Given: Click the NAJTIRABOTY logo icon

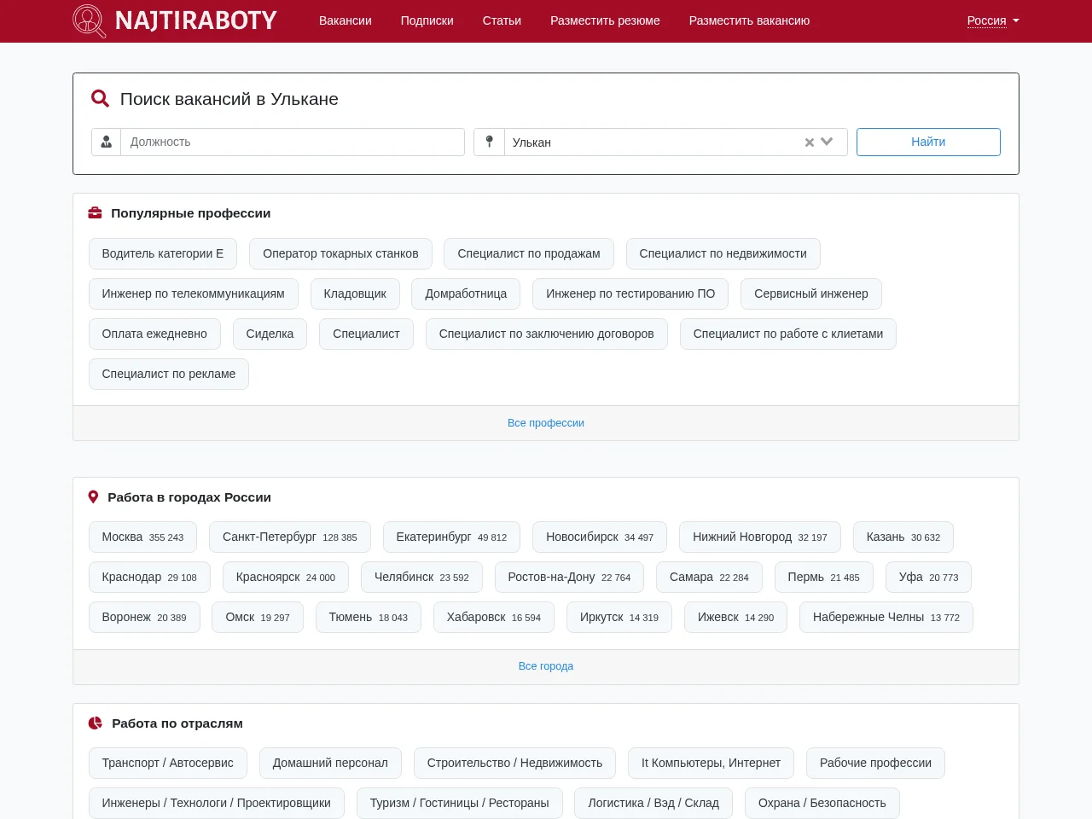Looking at the screenshot, I should tap(90, 20).
